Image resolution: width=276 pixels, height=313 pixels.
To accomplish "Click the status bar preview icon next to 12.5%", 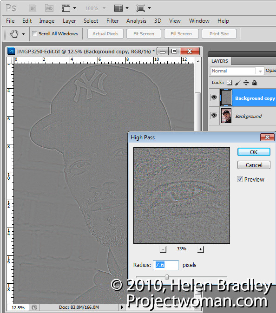I will 34,307.
